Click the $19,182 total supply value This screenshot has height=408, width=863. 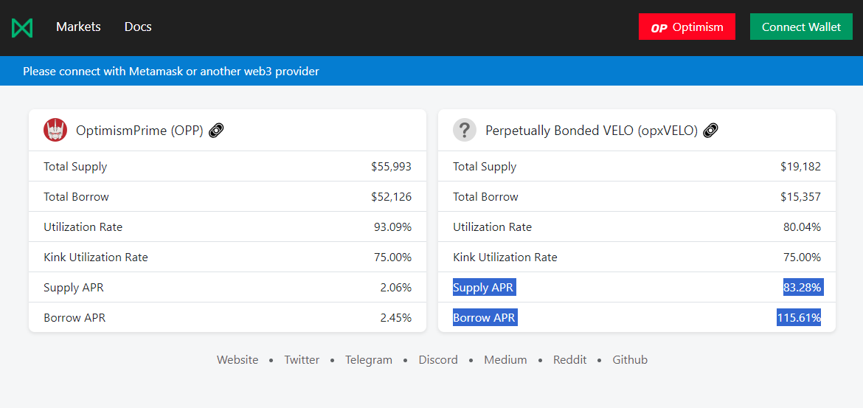coord(801,167)
